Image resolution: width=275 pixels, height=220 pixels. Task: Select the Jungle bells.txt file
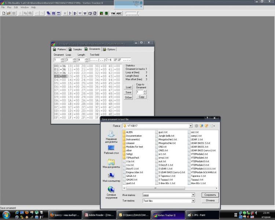pos(168,136)
